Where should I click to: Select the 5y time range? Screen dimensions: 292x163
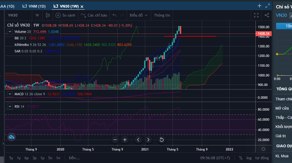[x=11, y=158]
